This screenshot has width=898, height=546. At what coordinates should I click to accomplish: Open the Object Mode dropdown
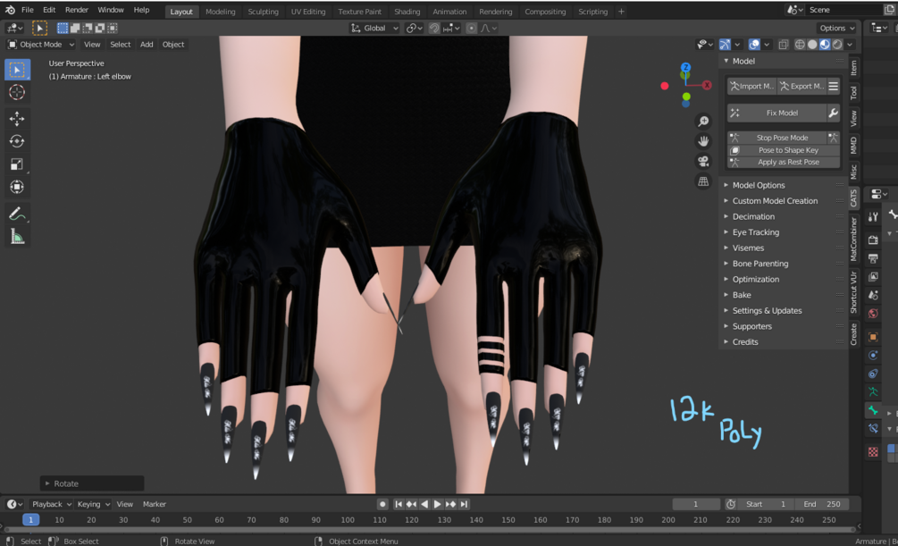click(41, 44)
